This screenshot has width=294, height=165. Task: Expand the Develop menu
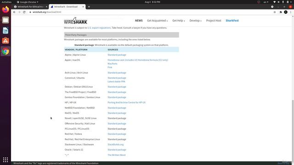[195, 21]
